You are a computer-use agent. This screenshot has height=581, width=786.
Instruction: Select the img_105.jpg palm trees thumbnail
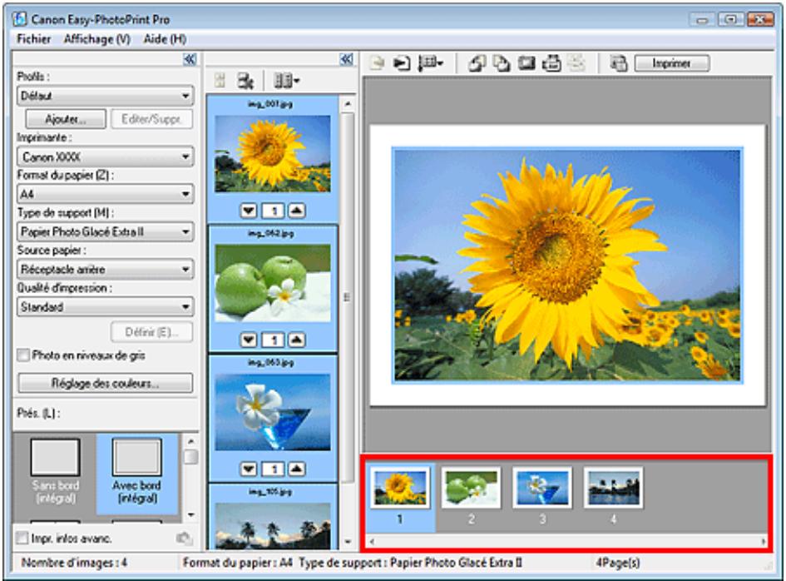coord(273,526)
